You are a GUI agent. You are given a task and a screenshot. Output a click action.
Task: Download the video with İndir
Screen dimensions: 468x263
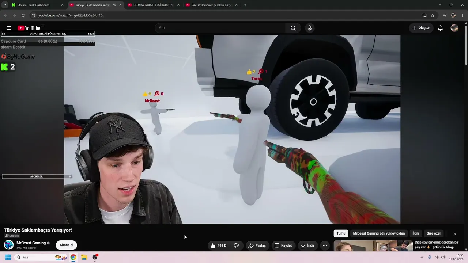point(307,245)
